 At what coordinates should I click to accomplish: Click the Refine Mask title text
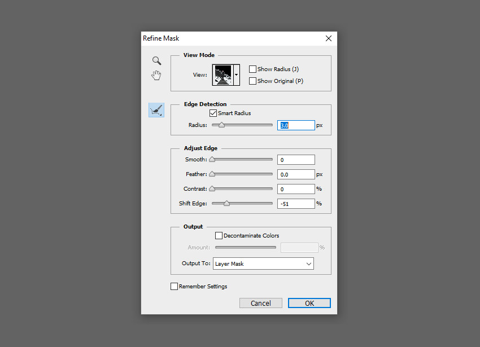pos(161,38)
